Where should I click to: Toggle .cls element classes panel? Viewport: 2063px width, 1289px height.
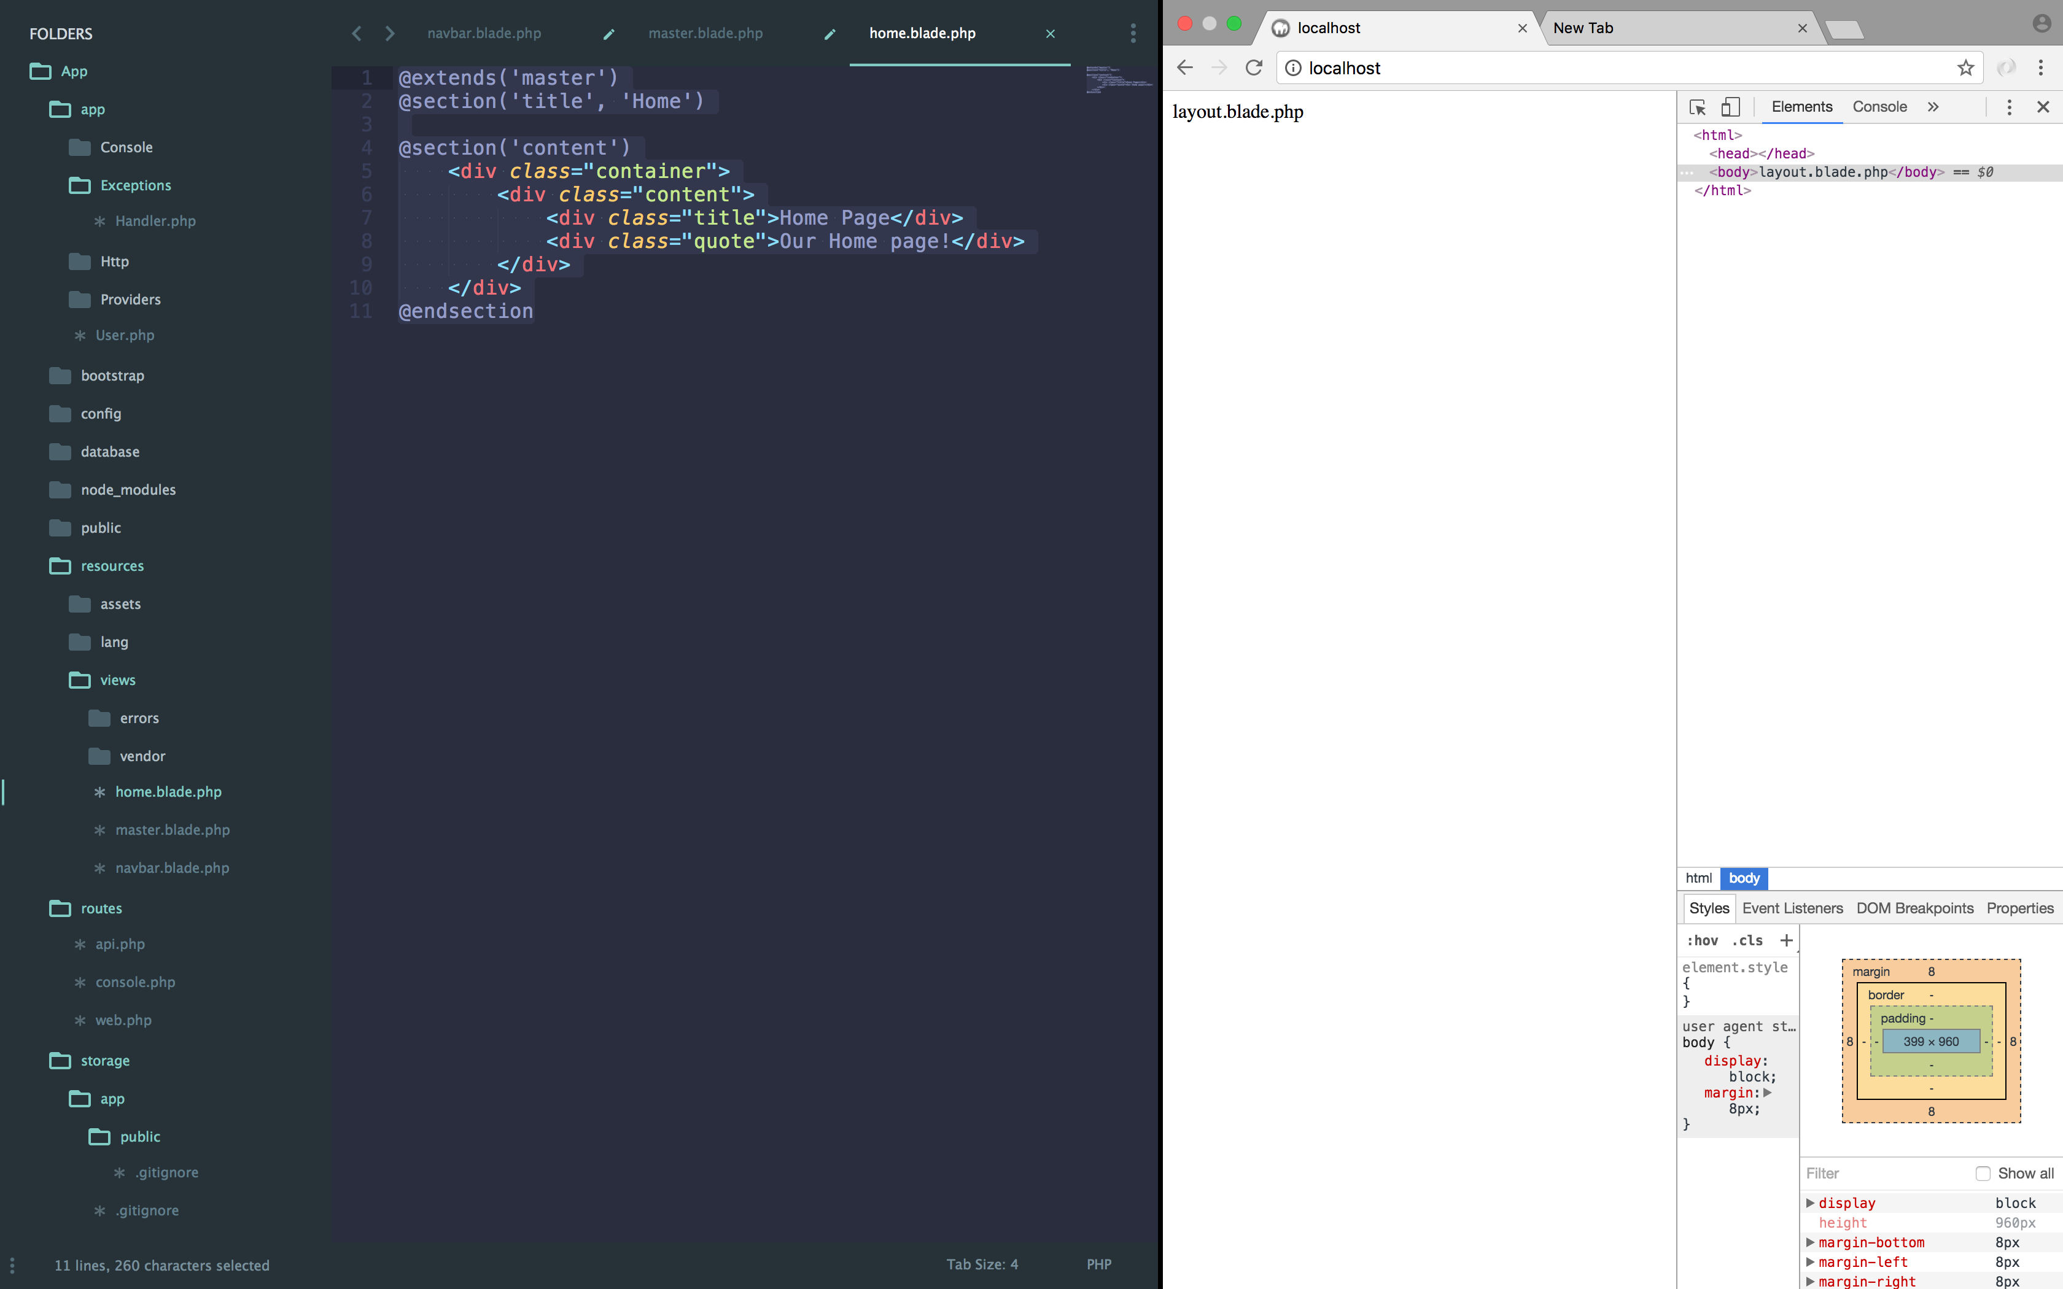click(1747, 940)
